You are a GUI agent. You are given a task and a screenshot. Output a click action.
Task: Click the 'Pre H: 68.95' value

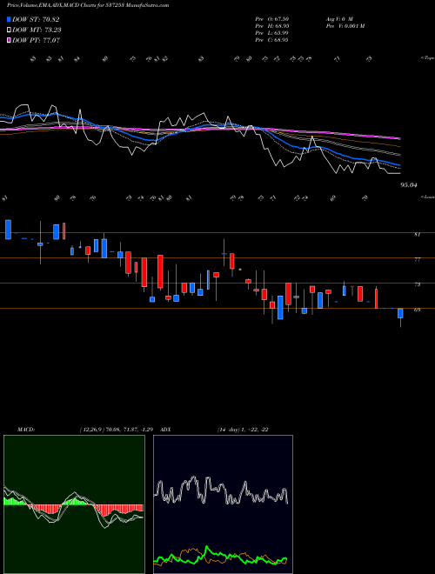point(271,25)
